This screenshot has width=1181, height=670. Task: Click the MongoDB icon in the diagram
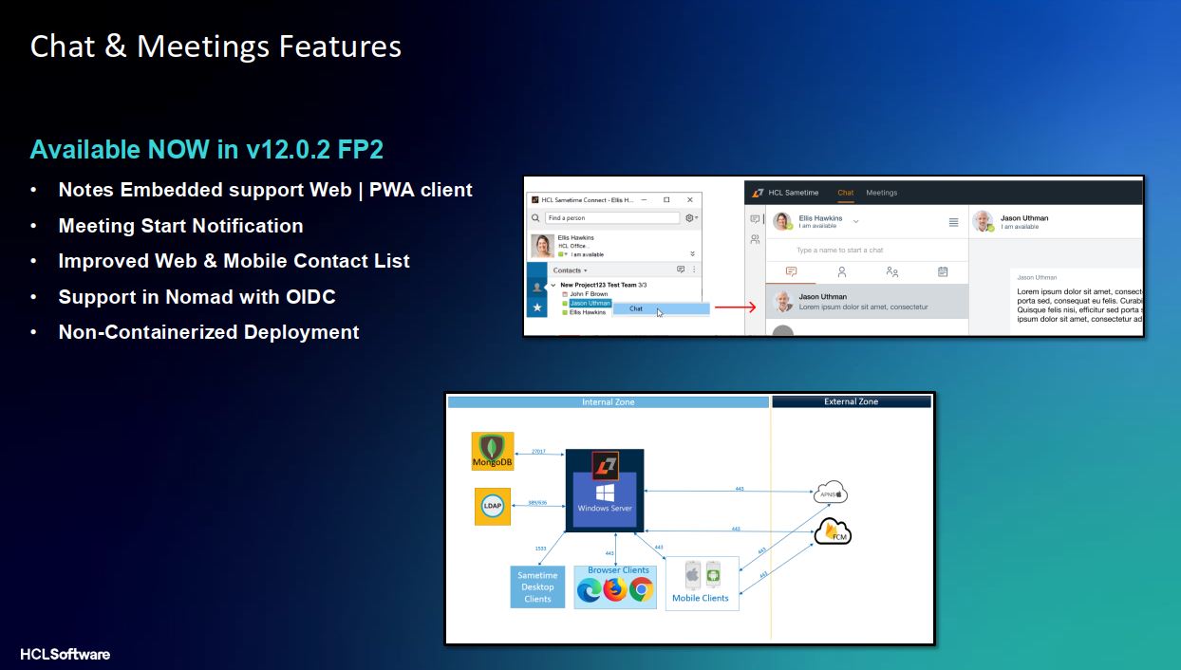click(493, 451)
